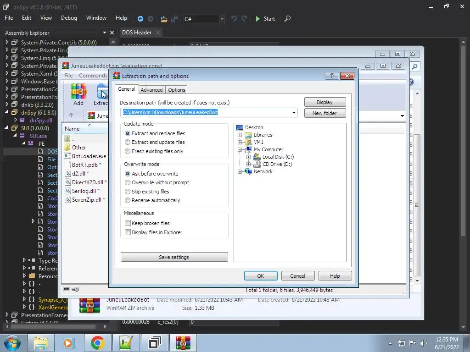Click the OK button
This screenshot has height=352, width=470.
click(x=261, y=275)
